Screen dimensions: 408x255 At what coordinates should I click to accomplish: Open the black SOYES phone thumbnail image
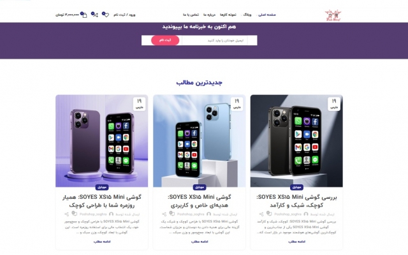[x=296, y=141]
